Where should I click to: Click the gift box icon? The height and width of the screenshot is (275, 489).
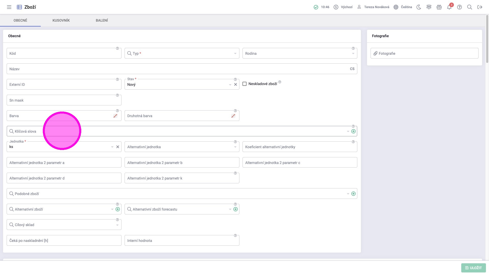[439, 7]
